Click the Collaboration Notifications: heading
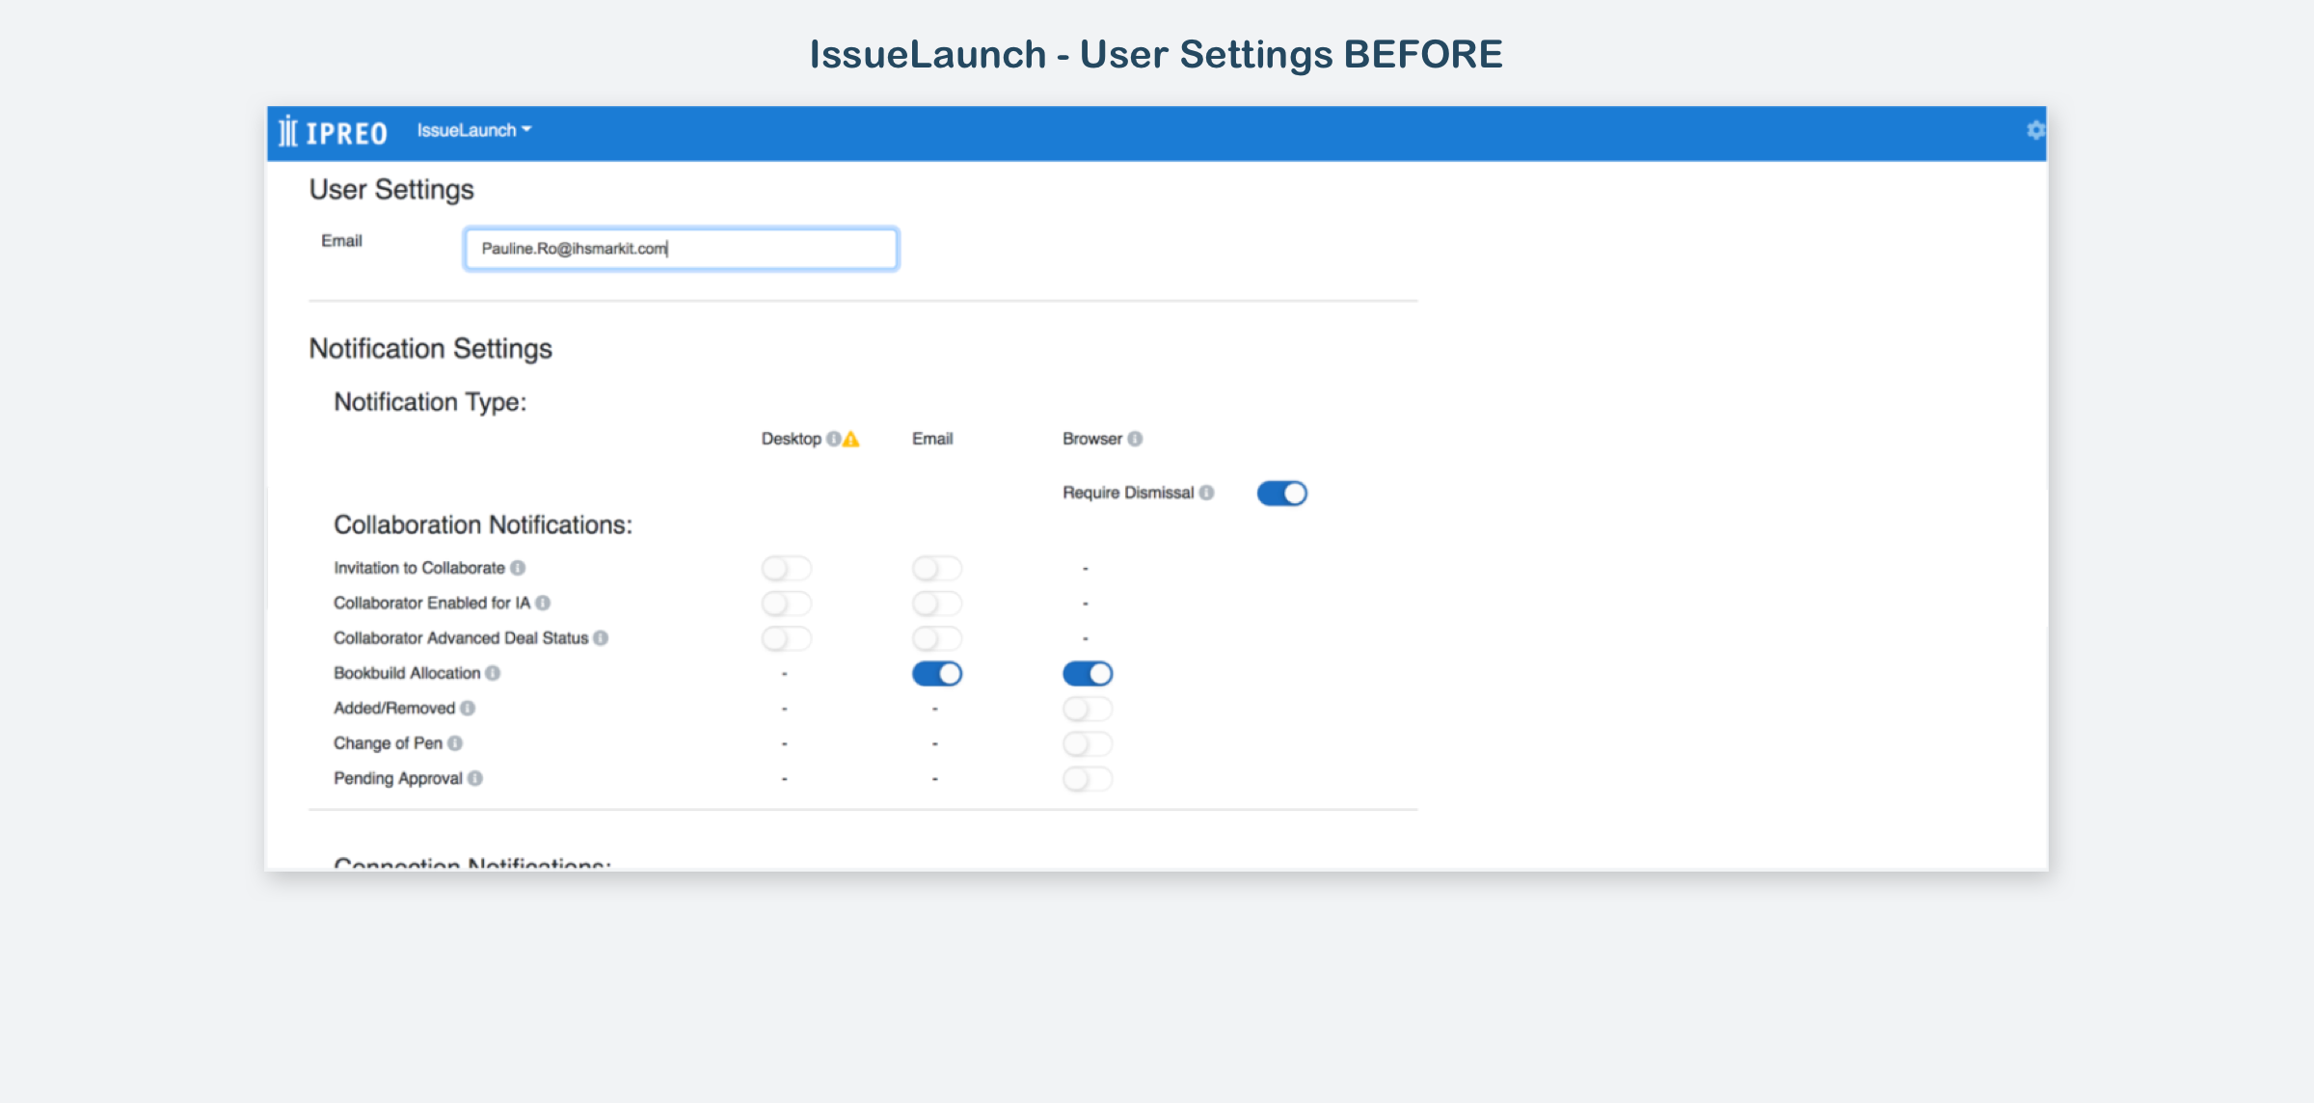This screenshot has width=2314, height=1103. point(483,525)
